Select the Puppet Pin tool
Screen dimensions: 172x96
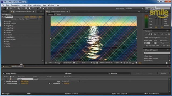[53, 8]
